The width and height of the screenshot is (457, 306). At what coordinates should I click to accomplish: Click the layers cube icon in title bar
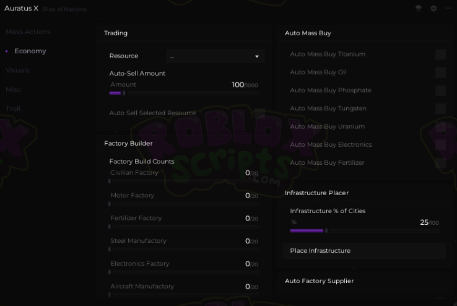pyautogui.click(x=419, y=9)
